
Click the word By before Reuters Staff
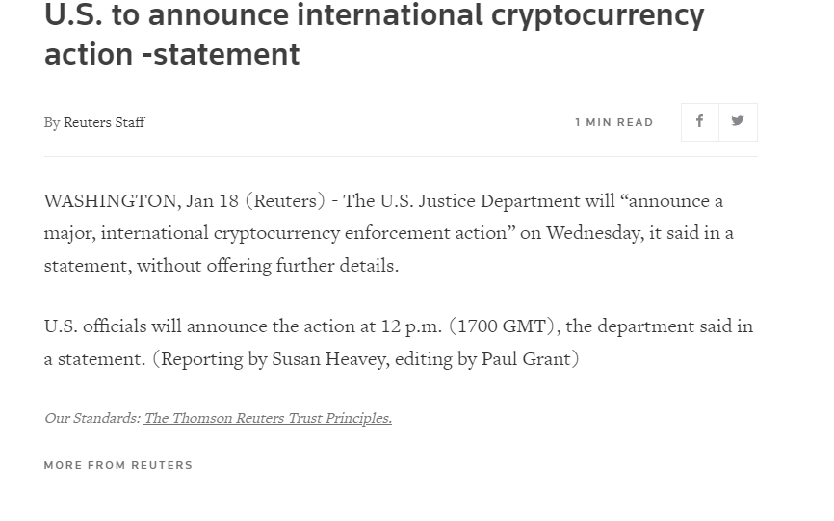[x=52, y=123]
